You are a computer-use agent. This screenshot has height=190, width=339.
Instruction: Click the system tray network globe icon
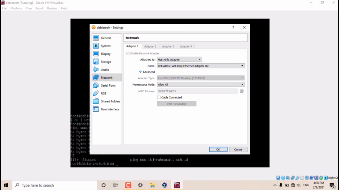pos(293,185)
